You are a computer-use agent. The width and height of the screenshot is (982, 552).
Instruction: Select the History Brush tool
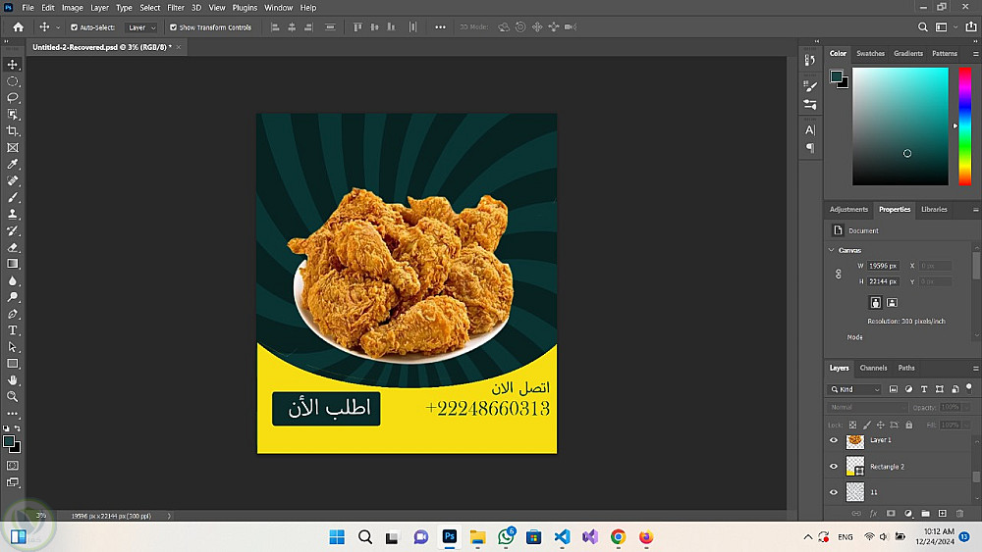pyautogui.click(x=13, y=230)
